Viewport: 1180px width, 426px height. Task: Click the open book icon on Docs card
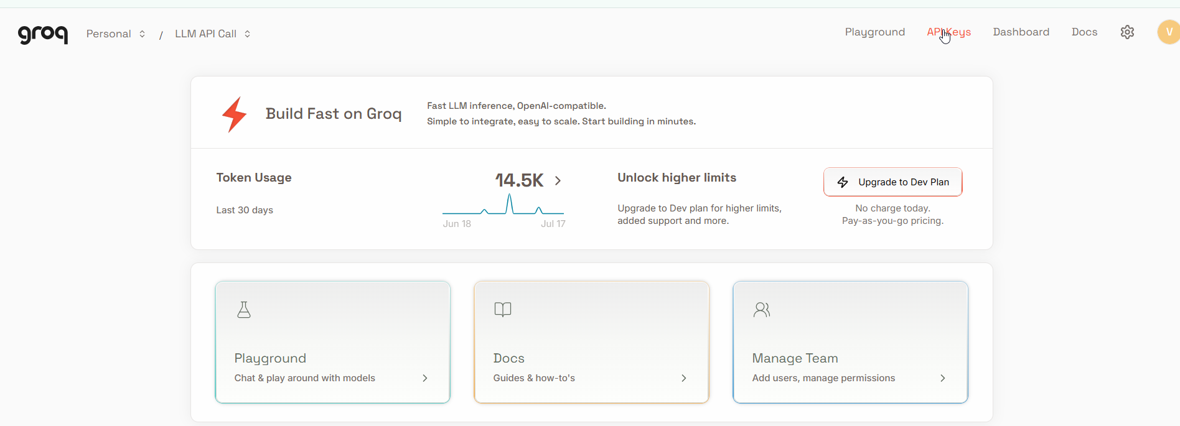(503, 309)
